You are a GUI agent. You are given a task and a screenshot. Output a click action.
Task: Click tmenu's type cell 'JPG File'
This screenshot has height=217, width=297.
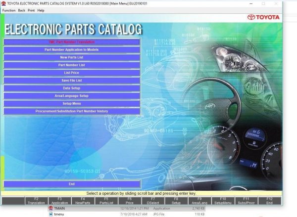click(159, 214)
